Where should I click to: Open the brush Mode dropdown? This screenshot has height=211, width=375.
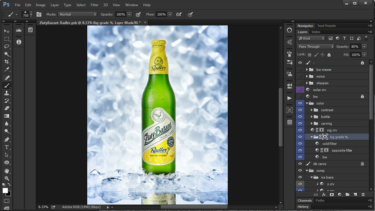tap(77, 14)
